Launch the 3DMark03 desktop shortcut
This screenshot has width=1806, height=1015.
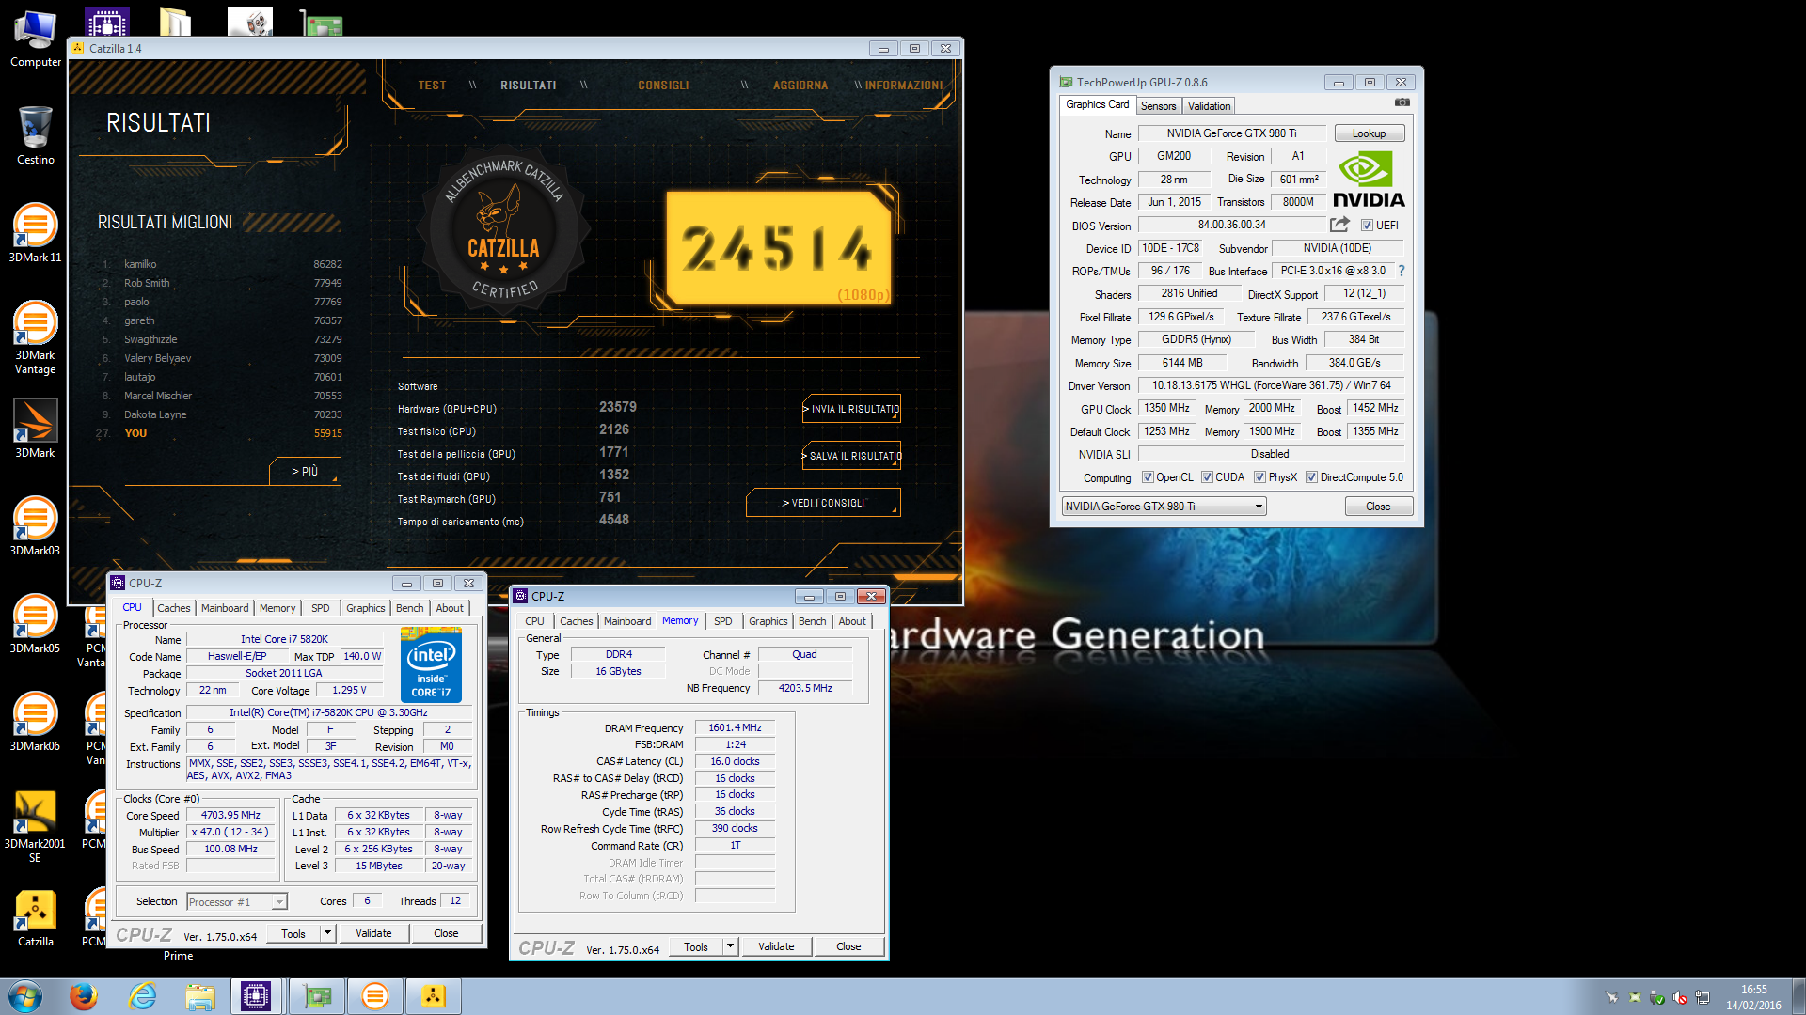pyautogui.click(x=36, y=525)
